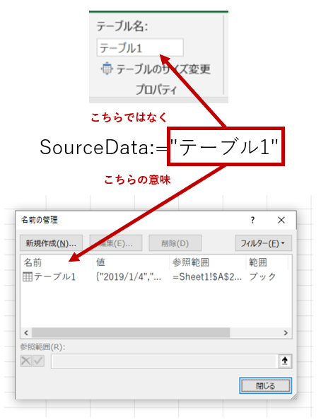321x420 pixels.
Task: Click the table resize icon
Action: (107, 69)
